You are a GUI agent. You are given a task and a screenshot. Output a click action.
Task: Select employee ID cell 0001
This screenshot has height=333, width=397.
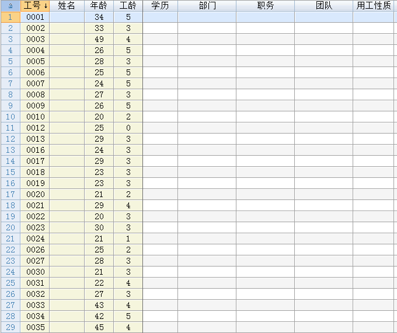coord(35,17)
